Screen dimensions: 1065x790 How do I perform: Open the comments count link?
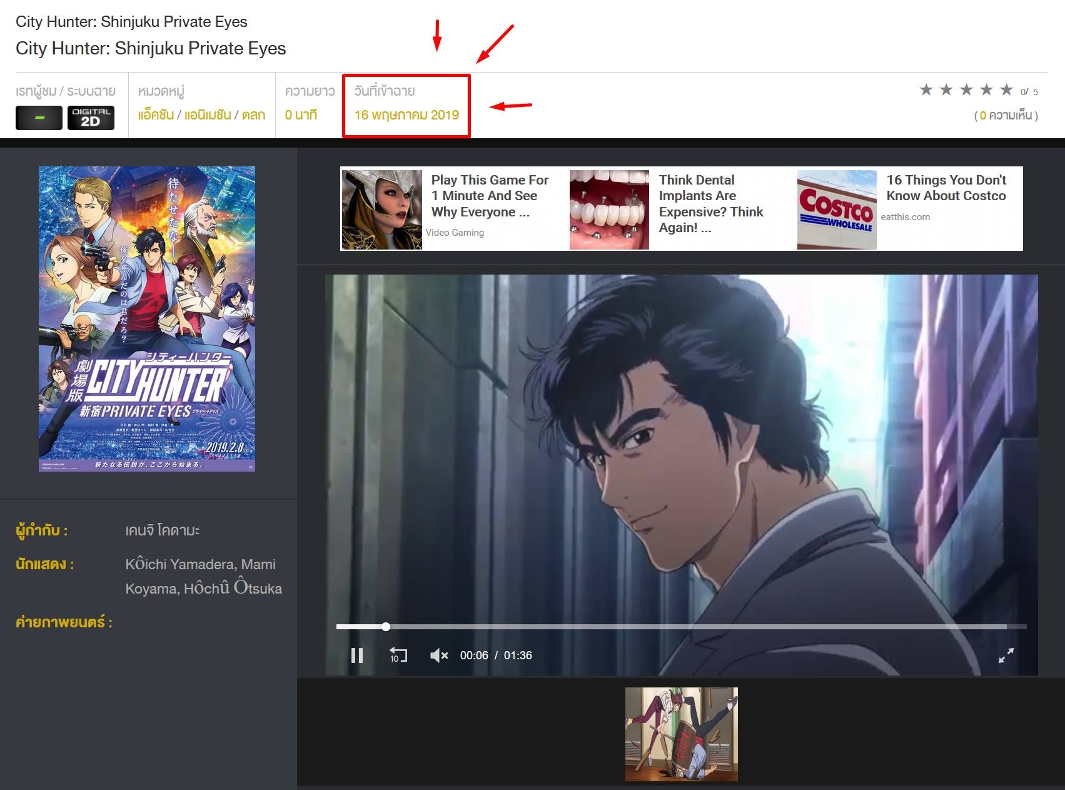coord(1006,116)
